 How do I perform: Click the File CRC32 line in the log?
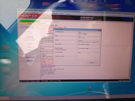[x=47, y=72]
